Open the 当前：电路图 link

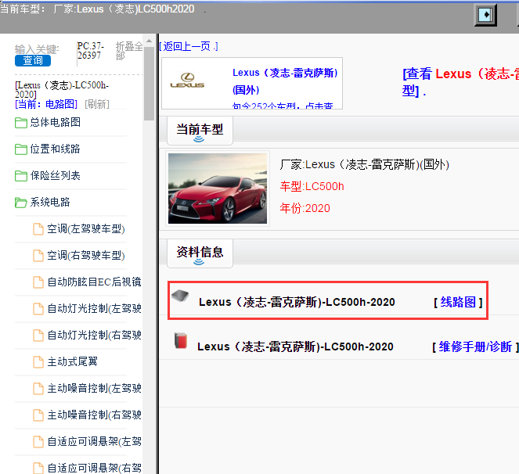[46, 104]
